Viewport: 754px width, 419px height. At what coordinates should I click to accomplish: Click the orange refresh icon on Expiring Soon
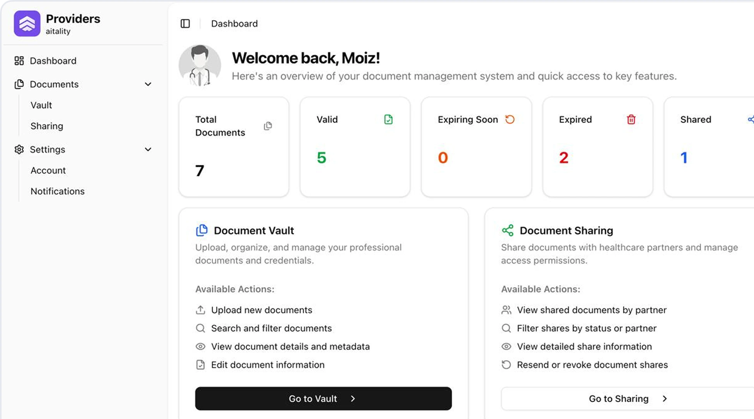pyautogui.click(x=510, y=119)
